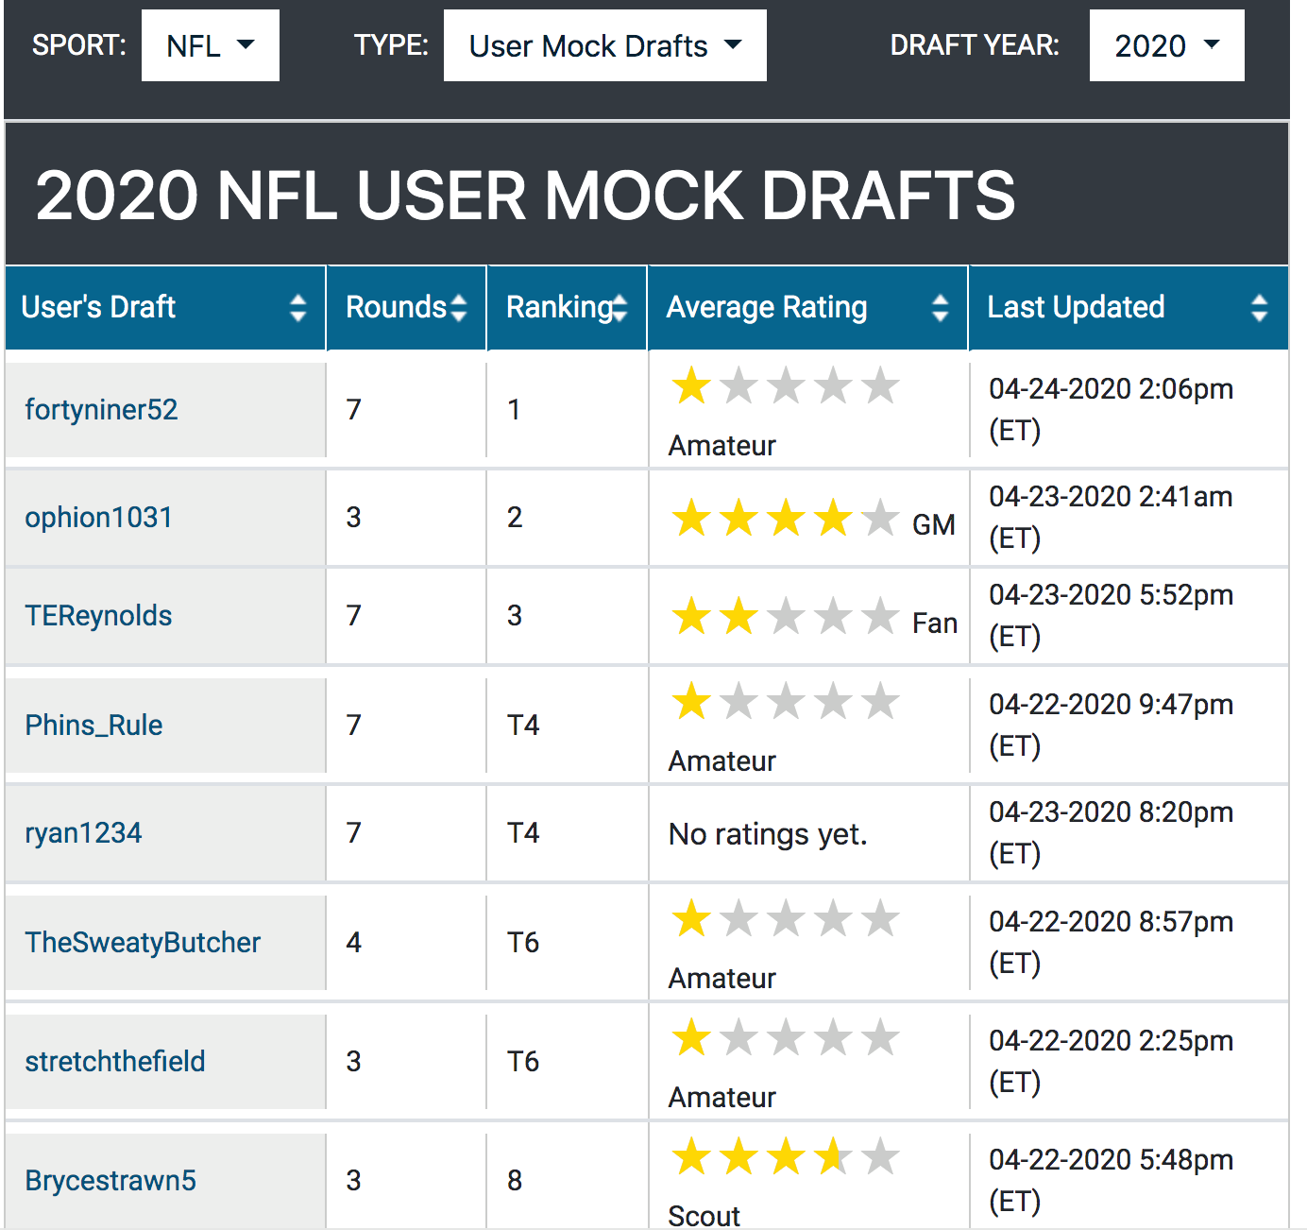This screenshot has height=1230, width=1307.
Task: Click the star rating in Phins_Rule's row
Action: (786, 702)
